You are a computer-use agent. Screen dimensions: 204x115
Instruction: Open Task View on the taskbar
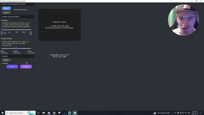click(38, 113)
